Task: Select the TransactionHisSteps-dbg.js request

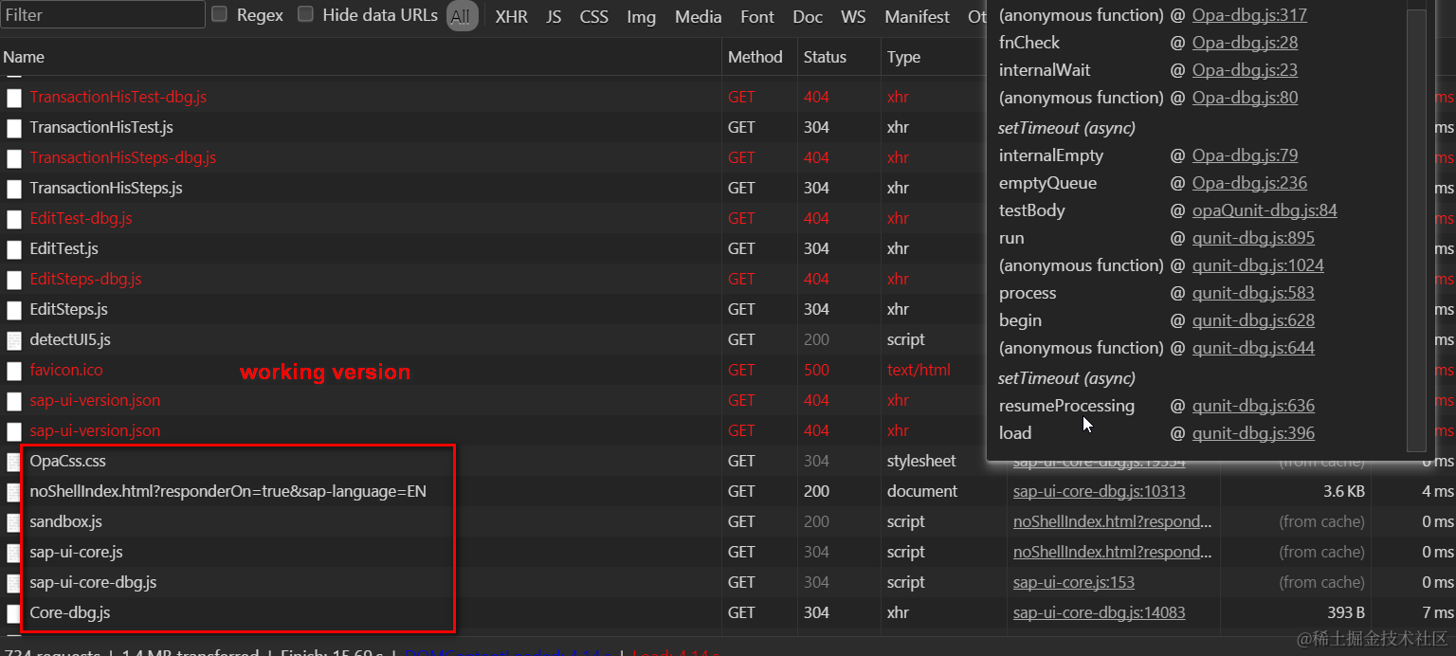Action: pos(123,157)
